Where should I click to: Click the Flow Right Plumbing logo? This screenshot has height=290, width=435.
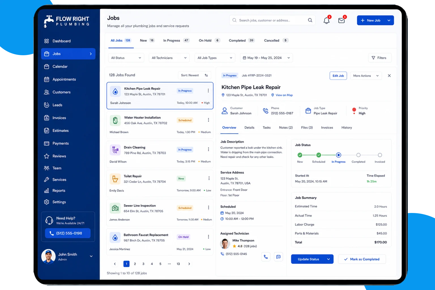pyautogui.click(x=67, y=21)
